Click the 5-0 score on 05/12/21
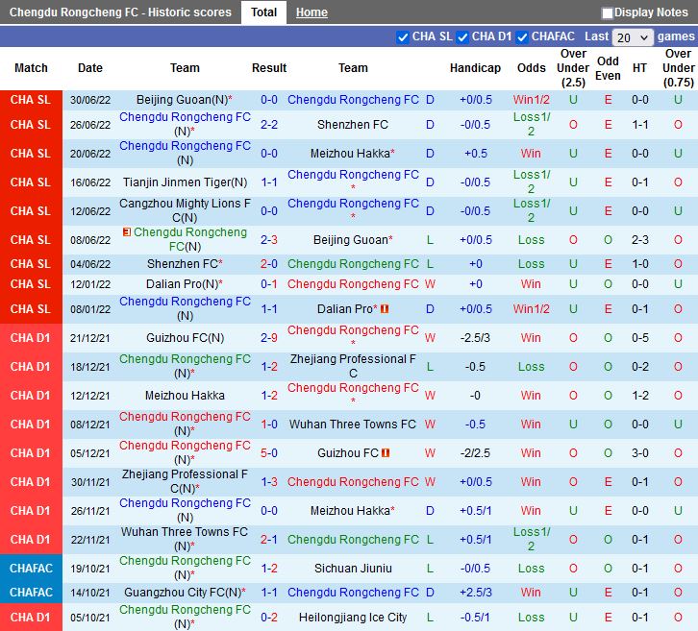 (269, 453)
